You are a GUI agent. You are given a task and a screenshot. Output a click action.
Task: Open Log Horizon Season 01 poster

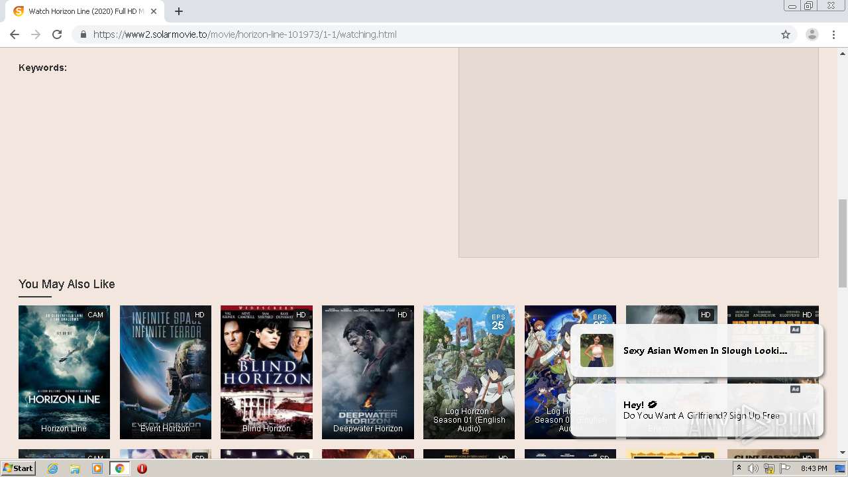pyautogui.click(x=469, y=372)
